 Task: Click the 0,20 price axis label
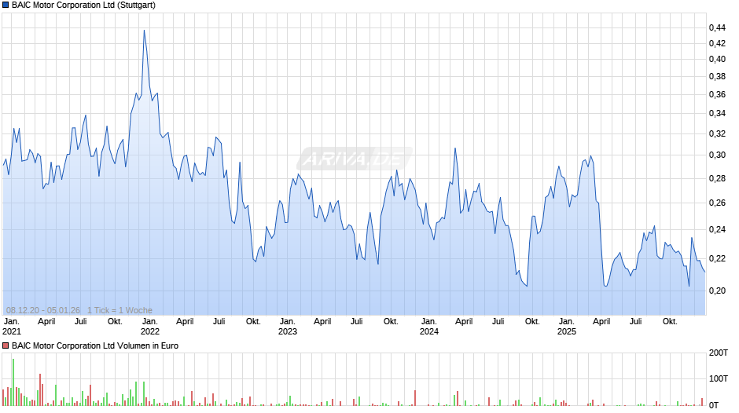point(717,291)
